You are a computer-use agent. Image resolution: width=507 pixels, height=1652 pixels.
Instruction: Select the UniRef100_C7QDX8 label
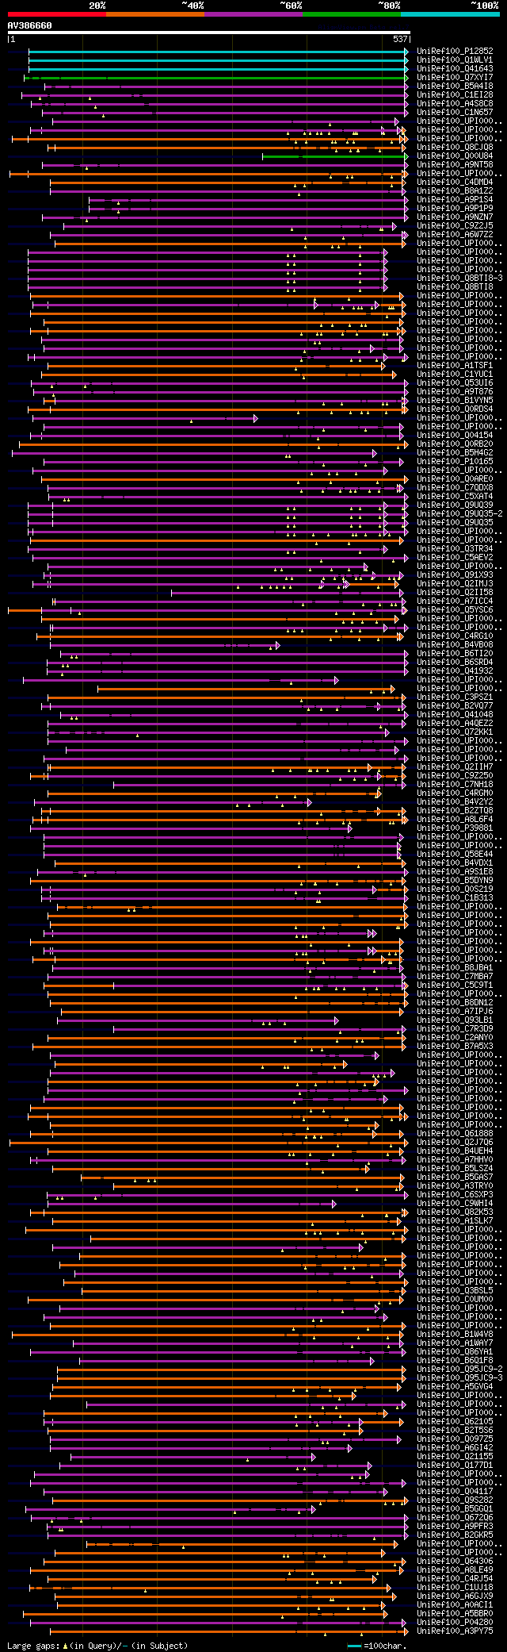point(455,487)
